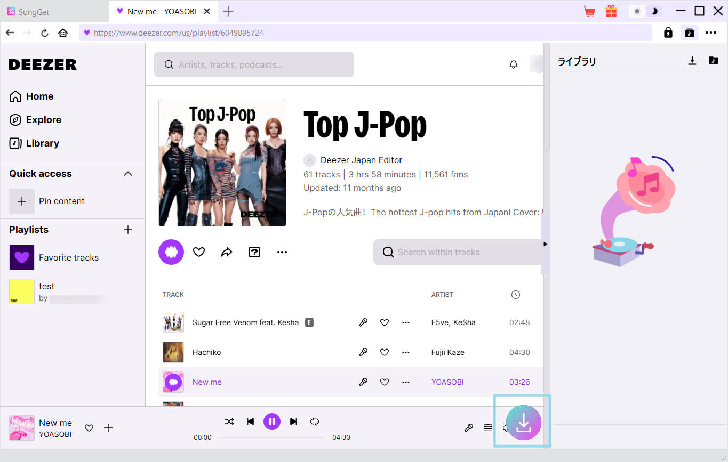Open a new tab with the plus button
Screen dimensions: 728x462
click(228, 11)
